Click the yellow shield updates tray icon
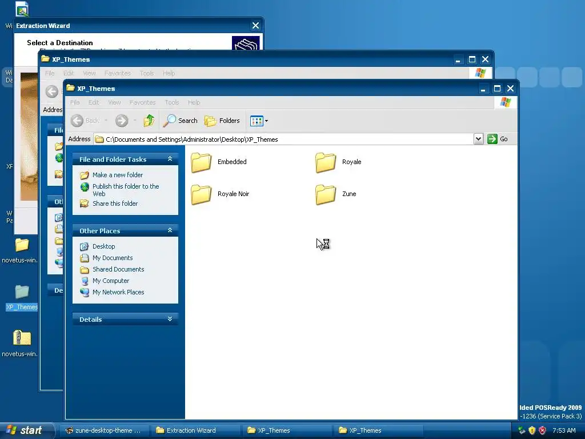 click(532, 430)
